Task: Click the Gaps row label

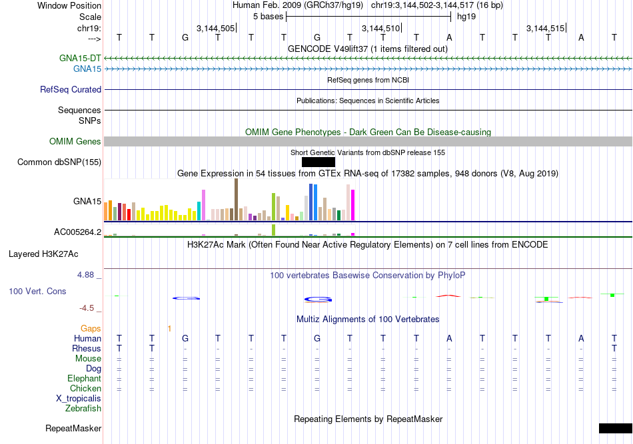Action: (91, 328)
